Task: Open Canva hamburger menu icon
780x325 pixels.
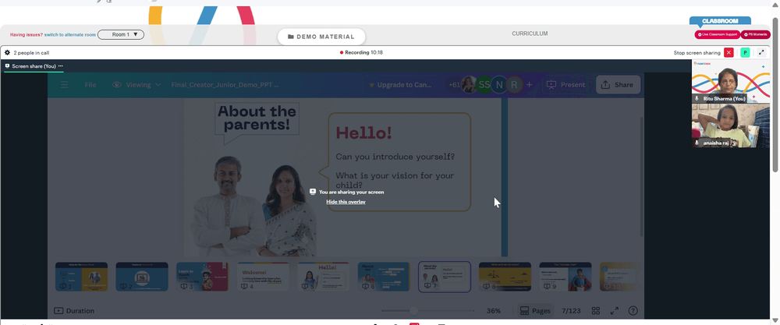Action: tap(64, 85)
